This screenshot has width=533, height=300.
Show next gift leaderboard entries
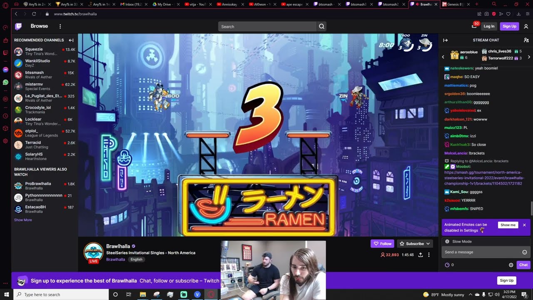(x=529, y=57)
